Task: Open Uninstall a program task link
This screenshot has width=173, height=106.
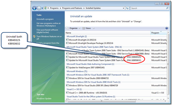Action: pyautogui.click(x=45, y=19)
